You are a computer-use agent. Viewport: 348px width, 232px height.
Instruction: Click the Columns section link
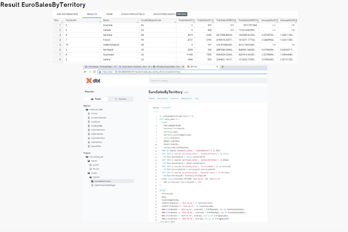point(174,99)
